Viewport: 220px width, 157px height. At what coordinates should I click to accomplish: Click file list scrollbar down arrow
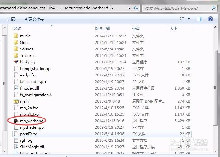pos(215,151)
